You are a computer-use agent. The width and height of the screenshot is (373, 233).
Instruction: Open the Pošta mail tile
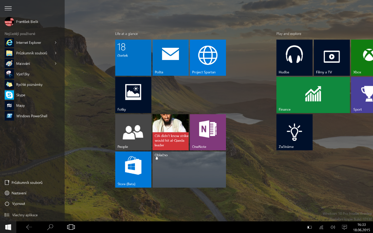170,57
